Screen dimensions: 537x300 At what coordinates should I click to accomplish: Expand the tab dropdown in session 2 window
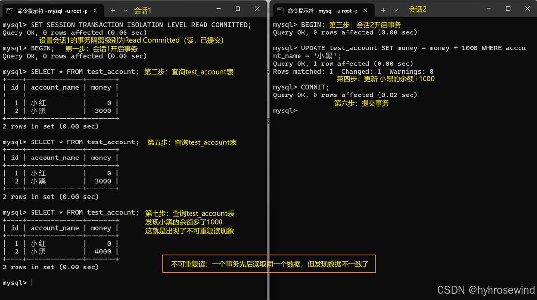(396, 11)
